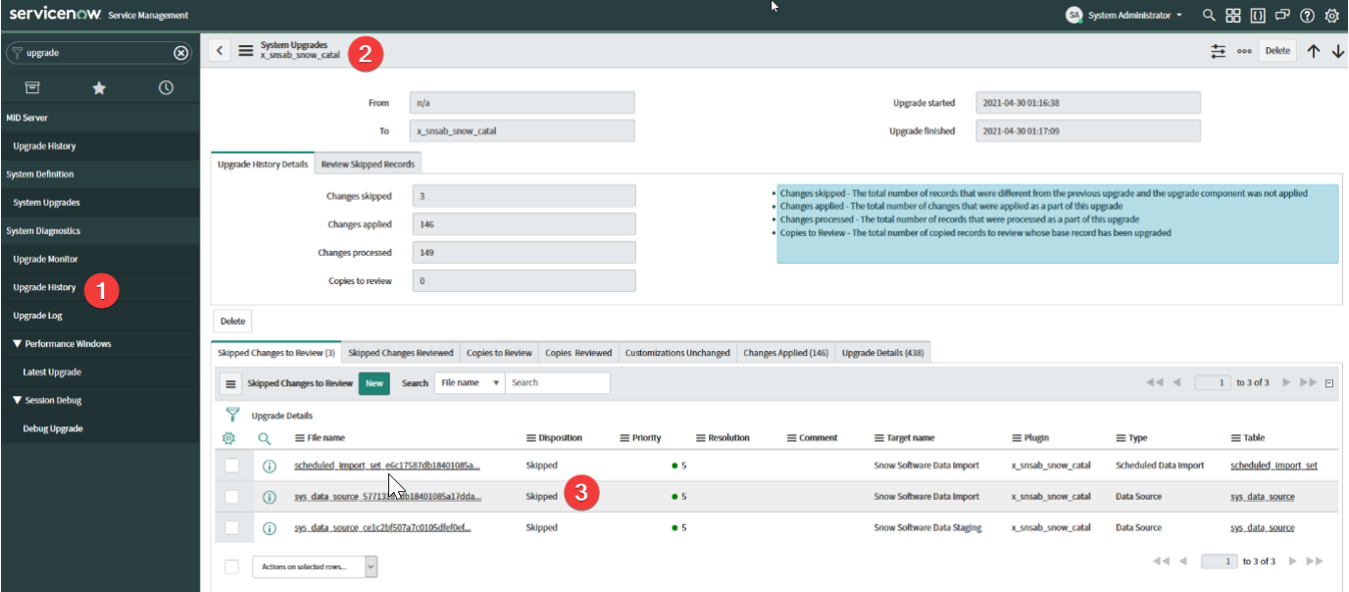Viewport: 1349px width, 592px height.
Task: Select the scheduled_import_set row checkbox
Action: click(x=231, y=466)
